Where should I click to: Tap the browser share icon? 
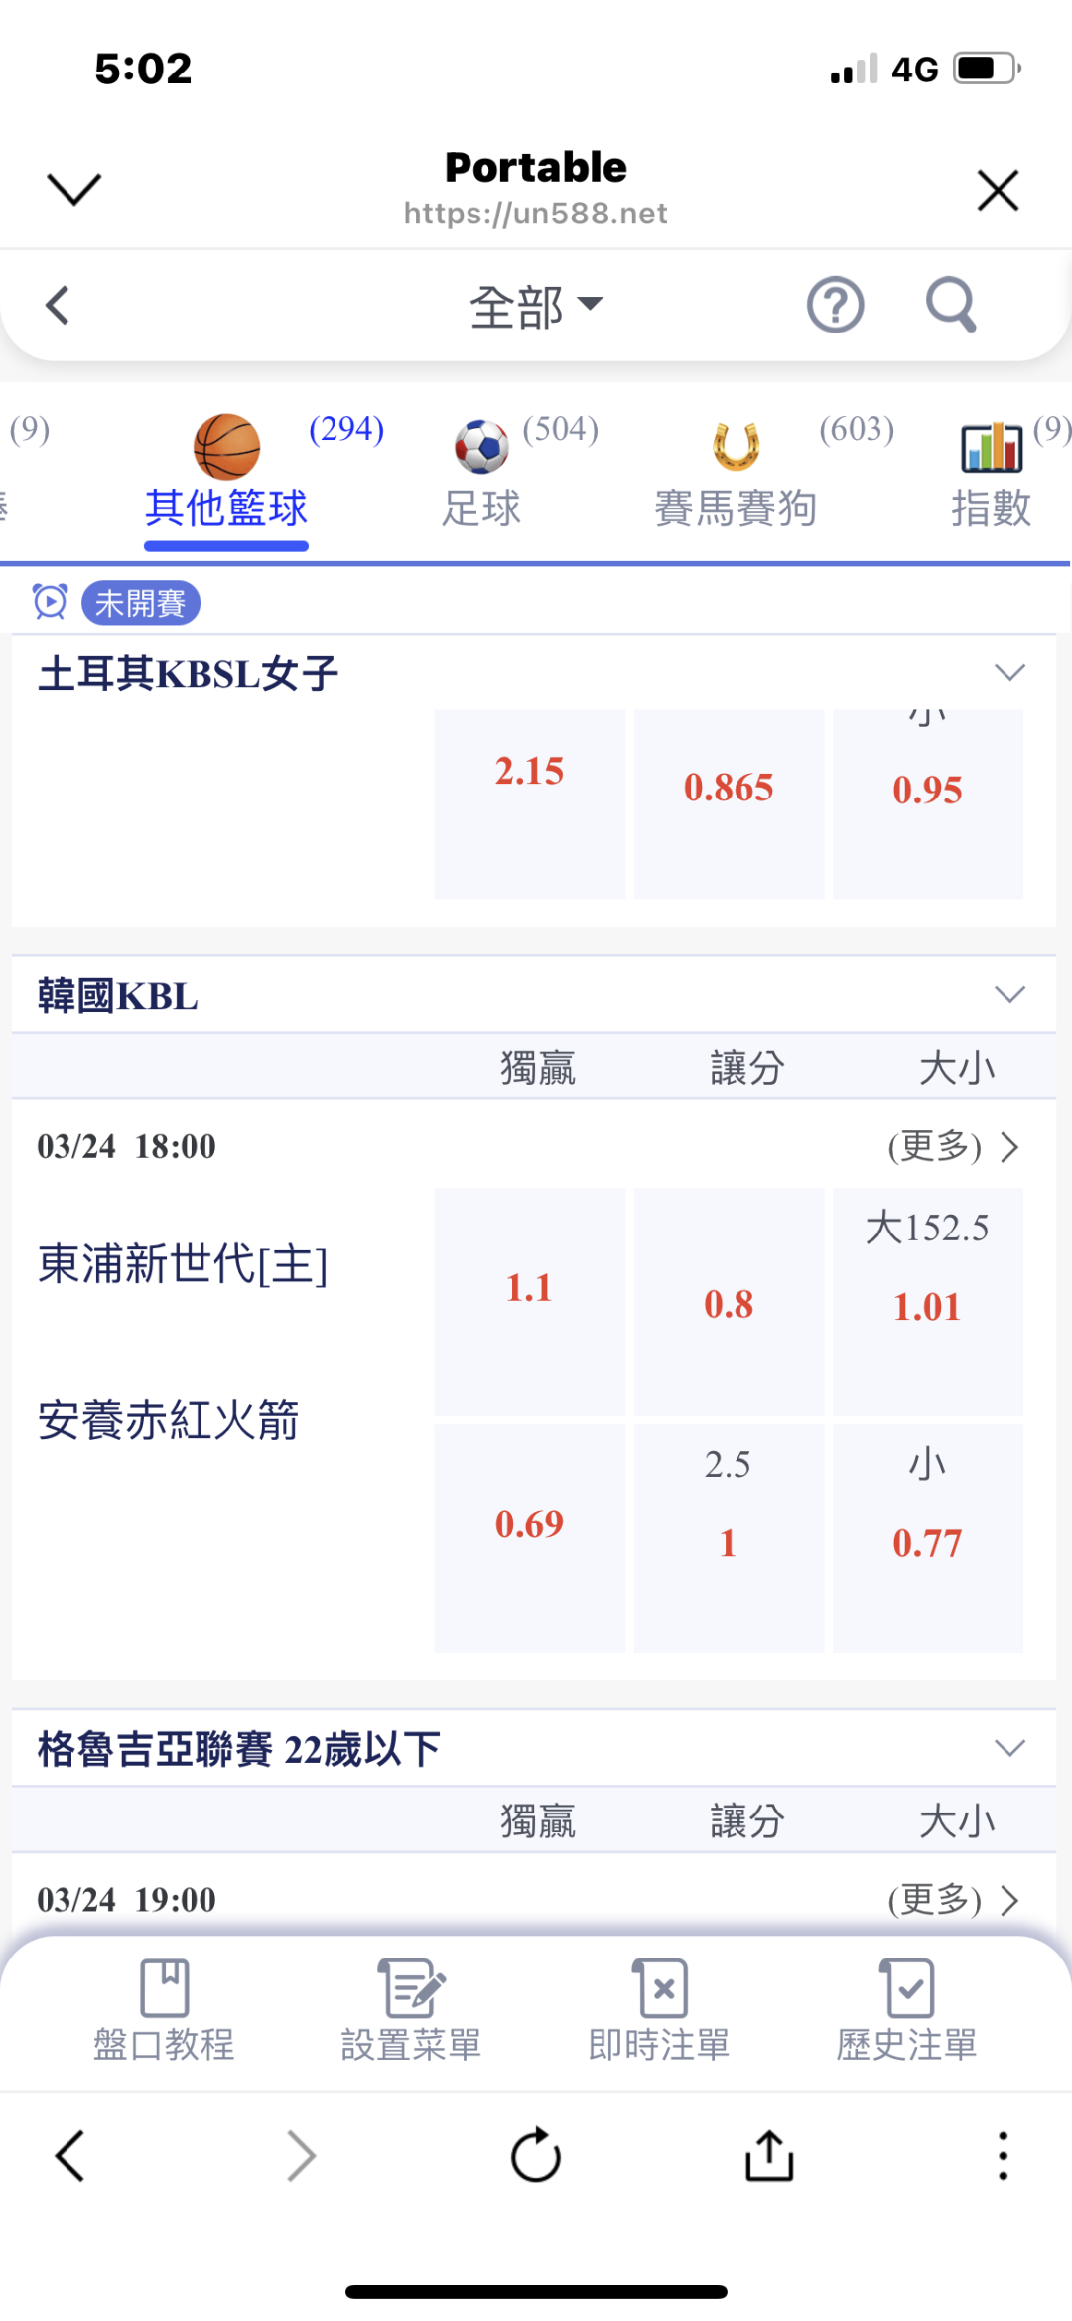tap(769, 2155)
